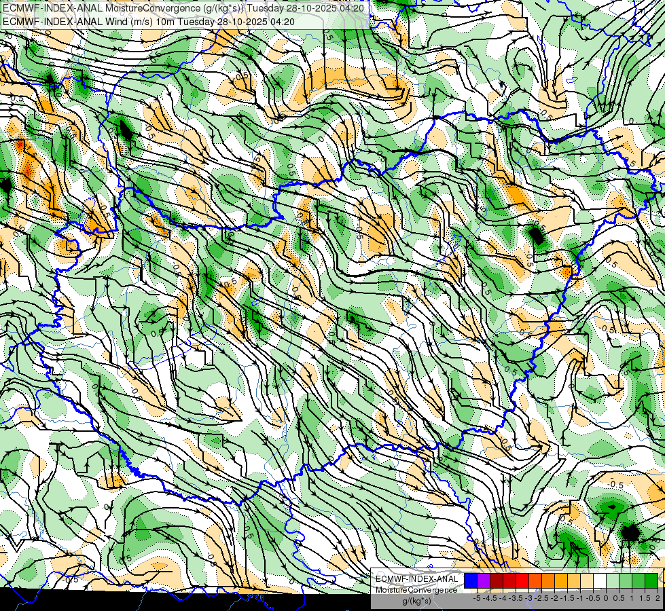Screen dimensions: 665x611
Task: Click the -5 tick label in legend
Action: 477,598
